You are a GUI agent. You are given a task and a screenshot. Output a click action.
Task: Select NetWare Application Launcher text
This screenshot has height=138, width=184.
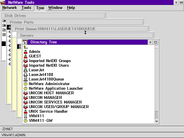[x=56, y=88]
